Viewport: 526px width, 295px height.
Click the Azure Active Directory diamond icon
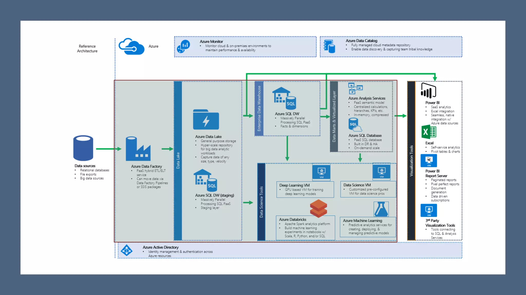coord(127,250)
